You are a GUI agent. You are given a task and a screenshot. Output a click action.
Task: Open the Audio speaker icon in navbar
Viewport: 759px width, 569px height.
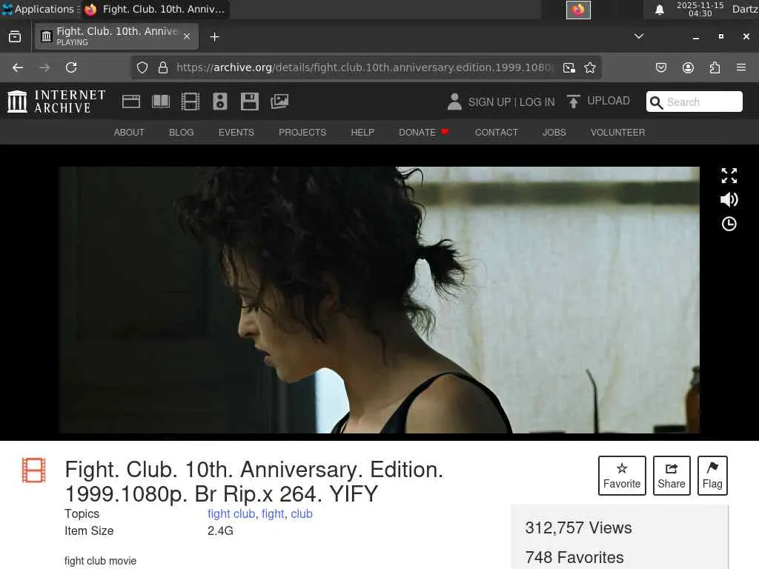[x=219, y=102]
